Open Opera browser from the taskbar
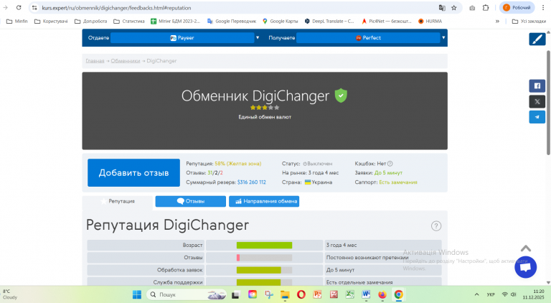The width and height of the screenshot is (551, 303). click(301, 294)
